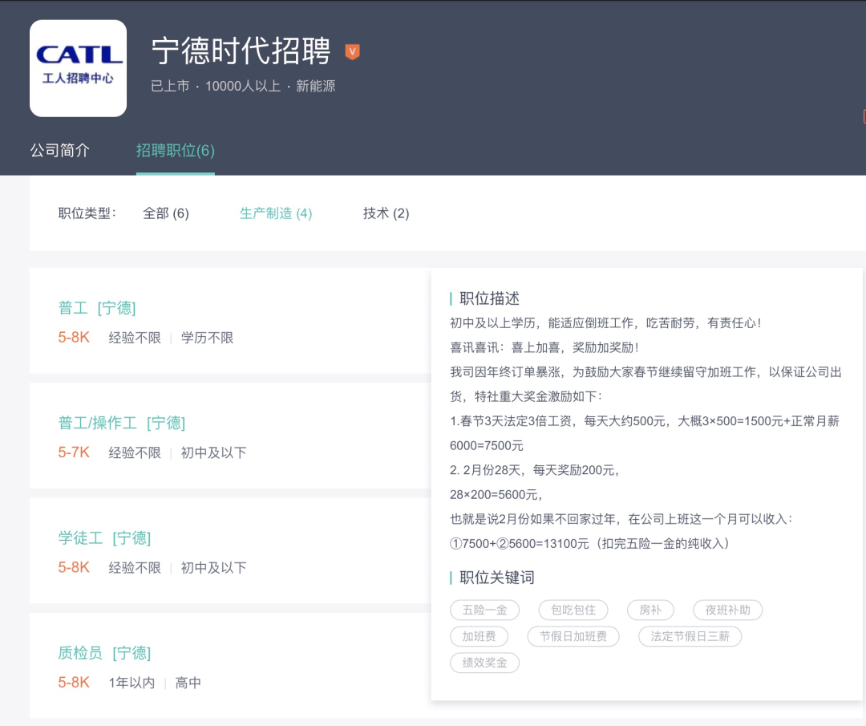Viewport: 866px width, 726px height.
Task: Click the CATL company logo
Action: 78,69
